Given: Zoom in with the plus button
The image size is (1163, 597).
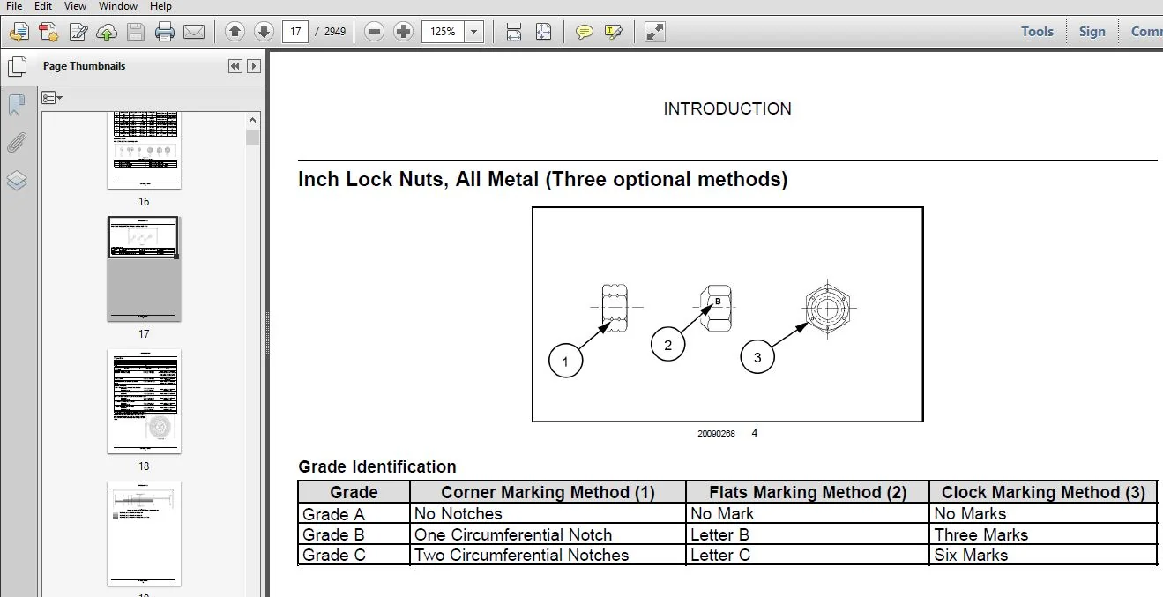Looking at the screenshot, I should click(x=403, y=32).
